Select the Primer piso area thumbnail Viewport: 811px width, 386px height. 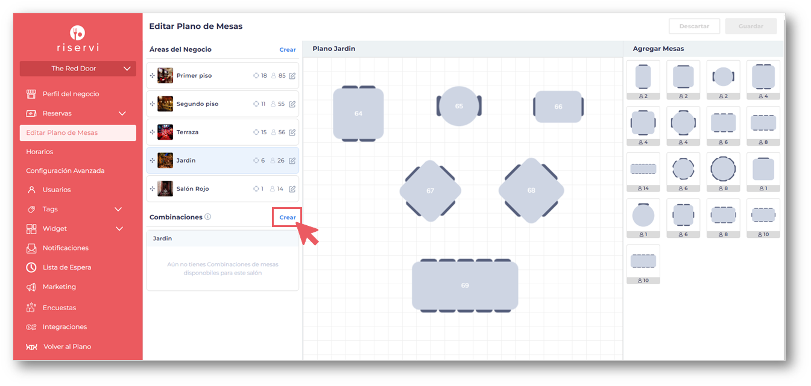[165, 76]
